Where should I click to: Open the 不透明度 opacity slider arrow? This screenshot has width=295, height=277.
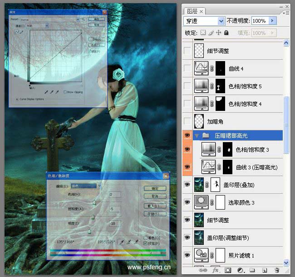tap(272, 21)
